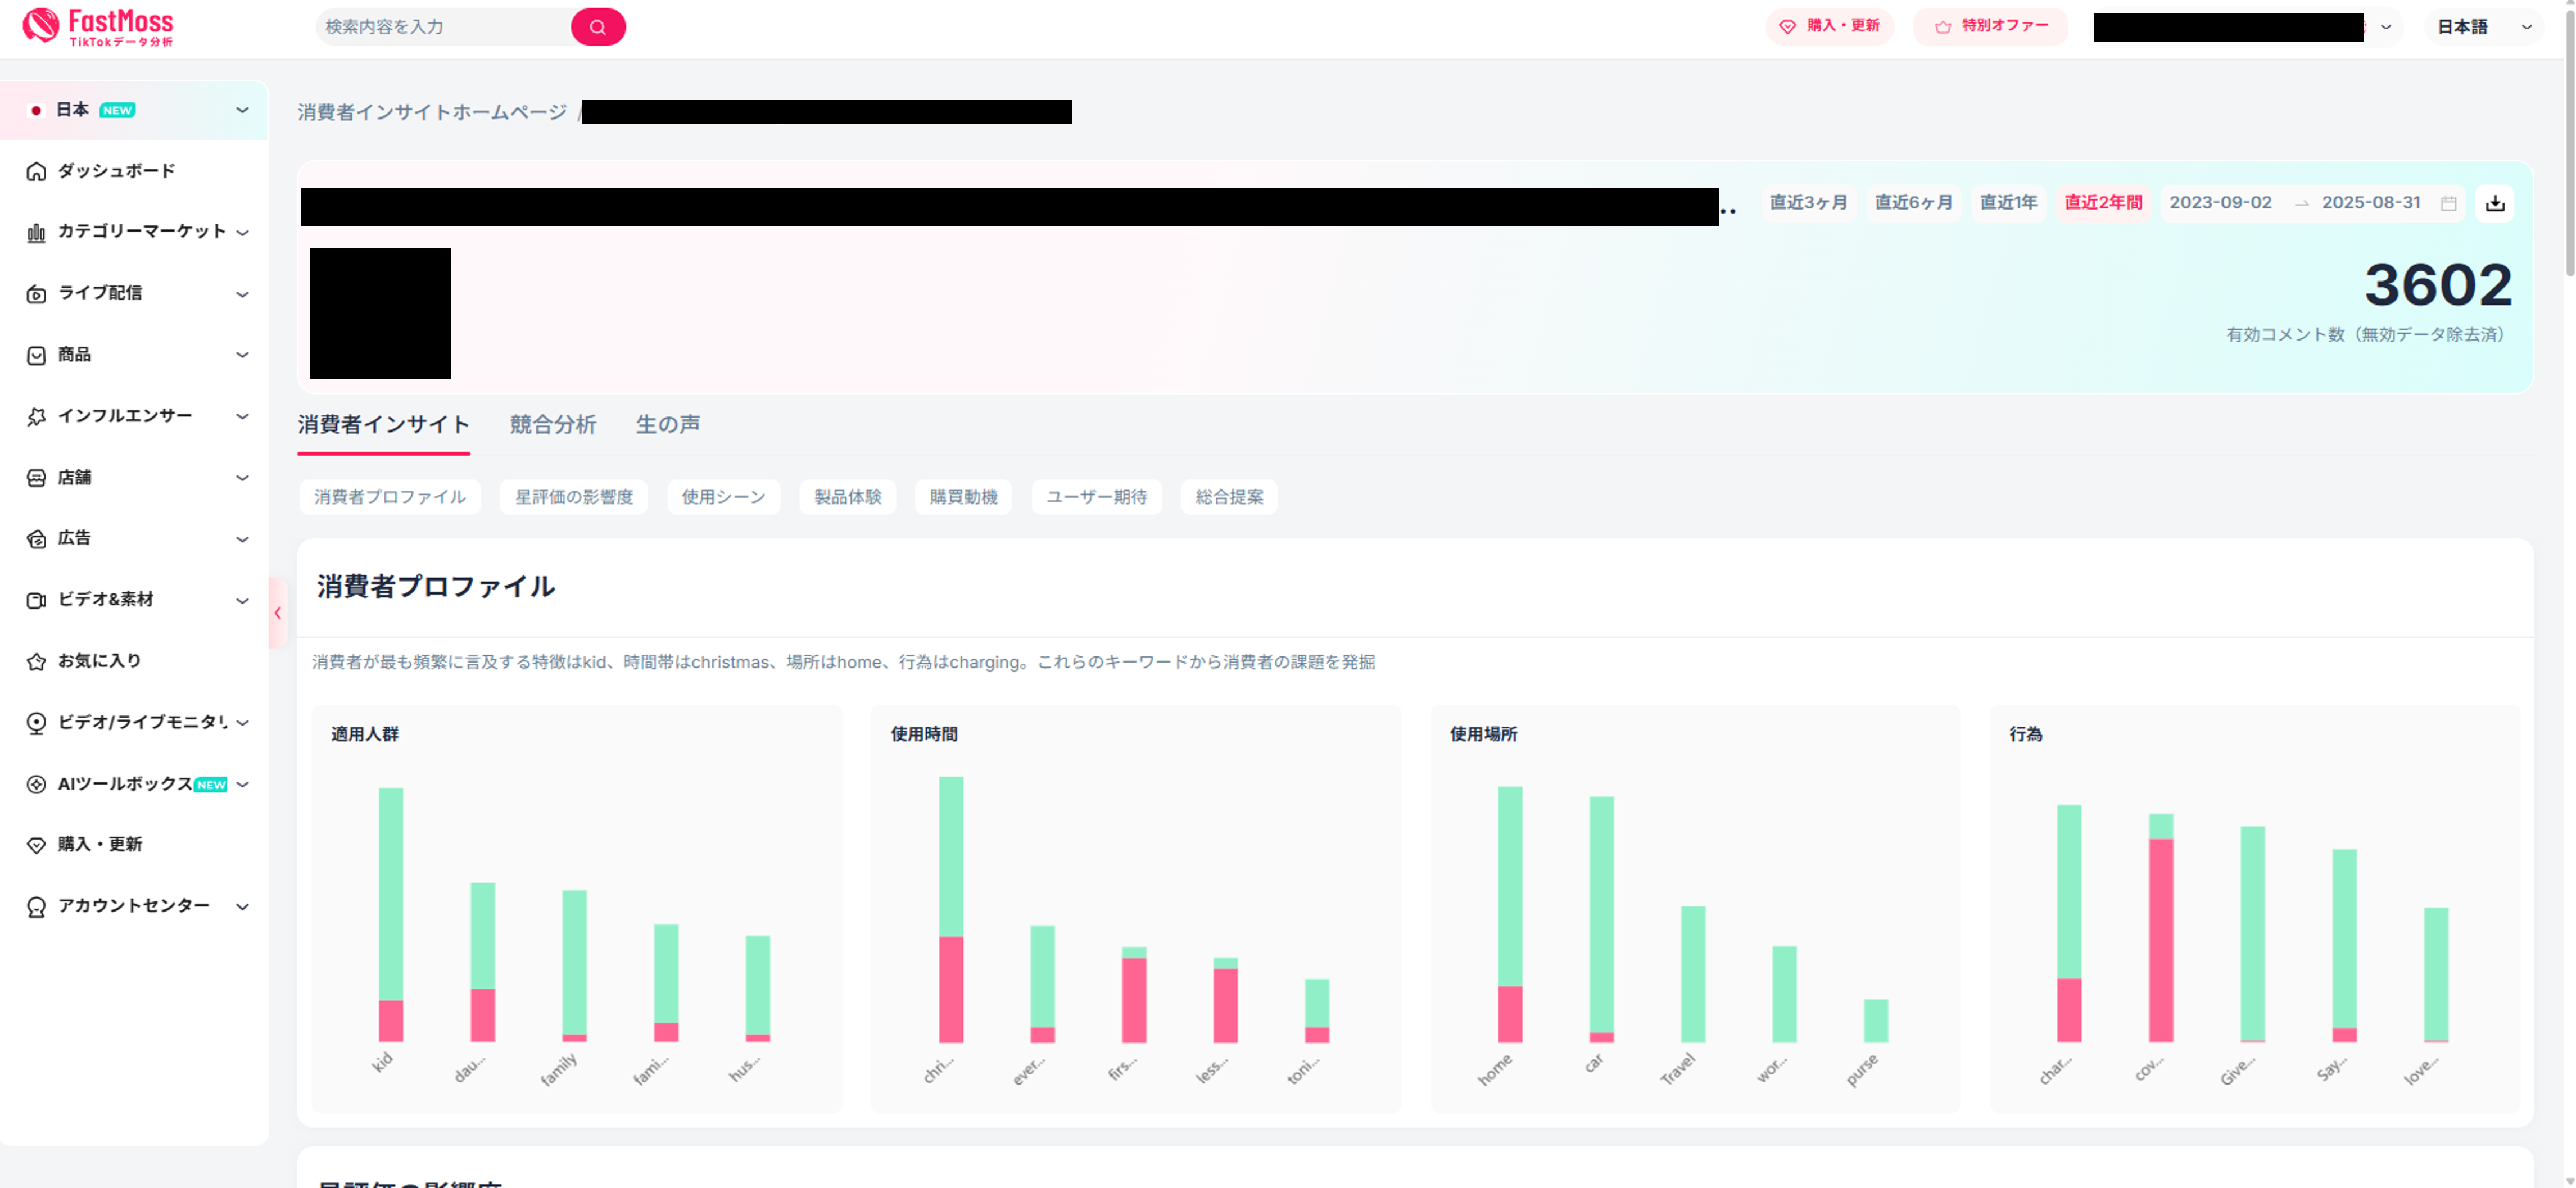
Task: Select 直近1年 time range
Action: click(x=2009, y=203)
